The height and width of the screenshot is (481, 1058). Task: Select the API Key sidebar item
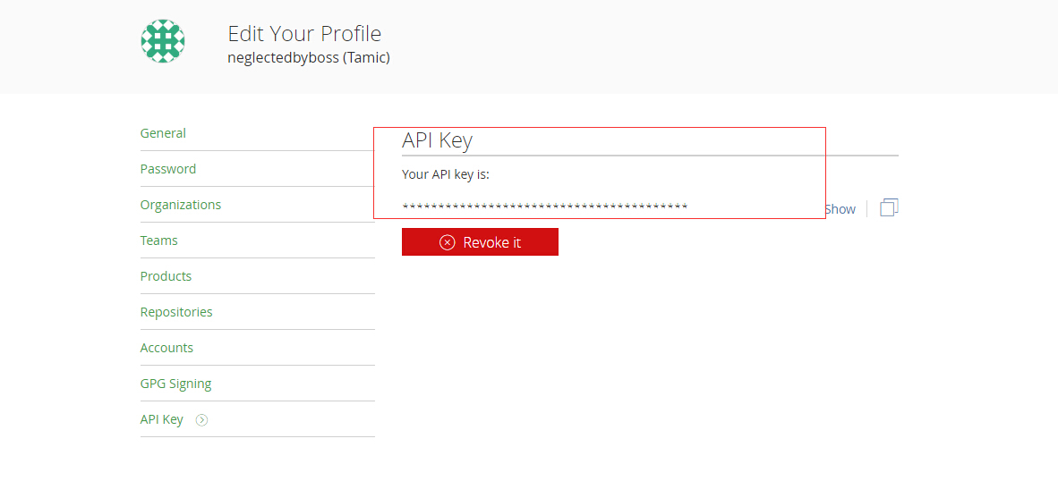pyautogui.click(x=162, y=419)
